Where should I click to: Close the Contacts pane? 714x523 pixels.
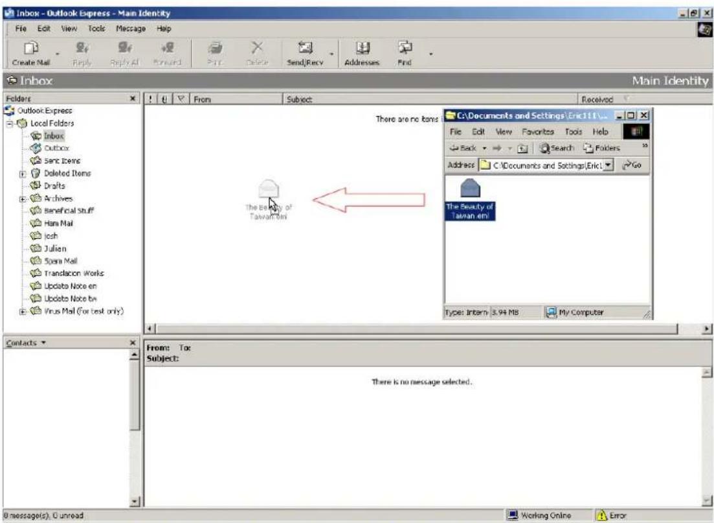click(x=133, y=342)
